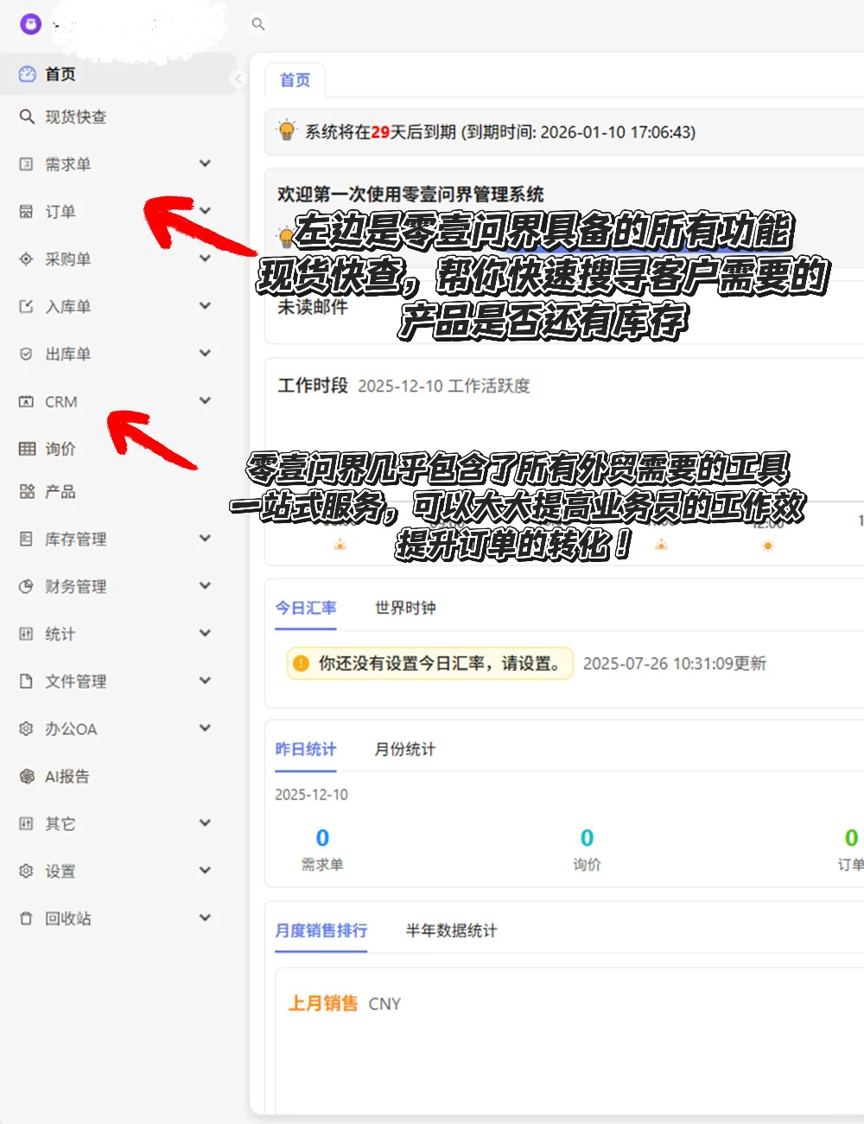Click the 回收站 trash icon

pyautogui.click(x=27, y=919)
